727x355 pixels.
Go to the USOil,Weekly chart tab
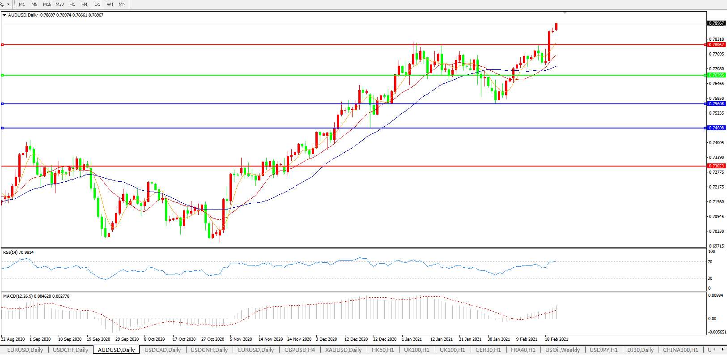(x=562, y=350)
